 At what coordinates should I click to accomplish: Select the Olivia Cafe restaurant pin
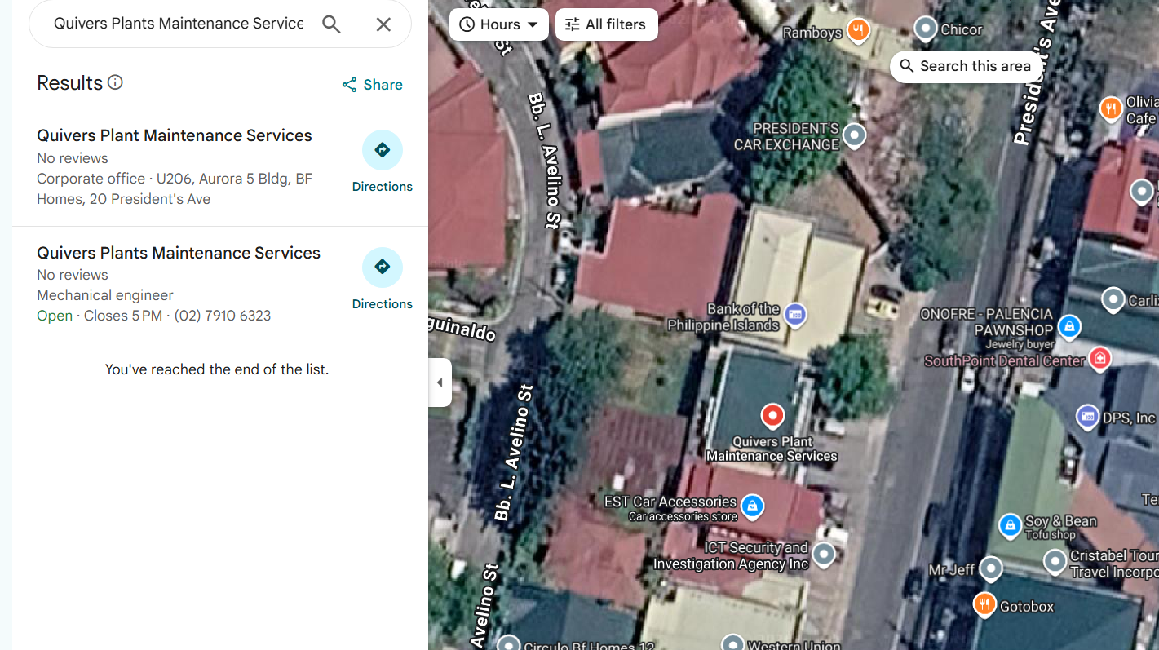(x=1110, y=108)
